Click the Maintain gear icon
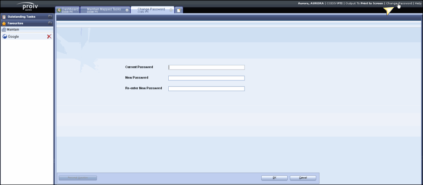This screenshot has width=423, height=185. [x=4, y=30]
